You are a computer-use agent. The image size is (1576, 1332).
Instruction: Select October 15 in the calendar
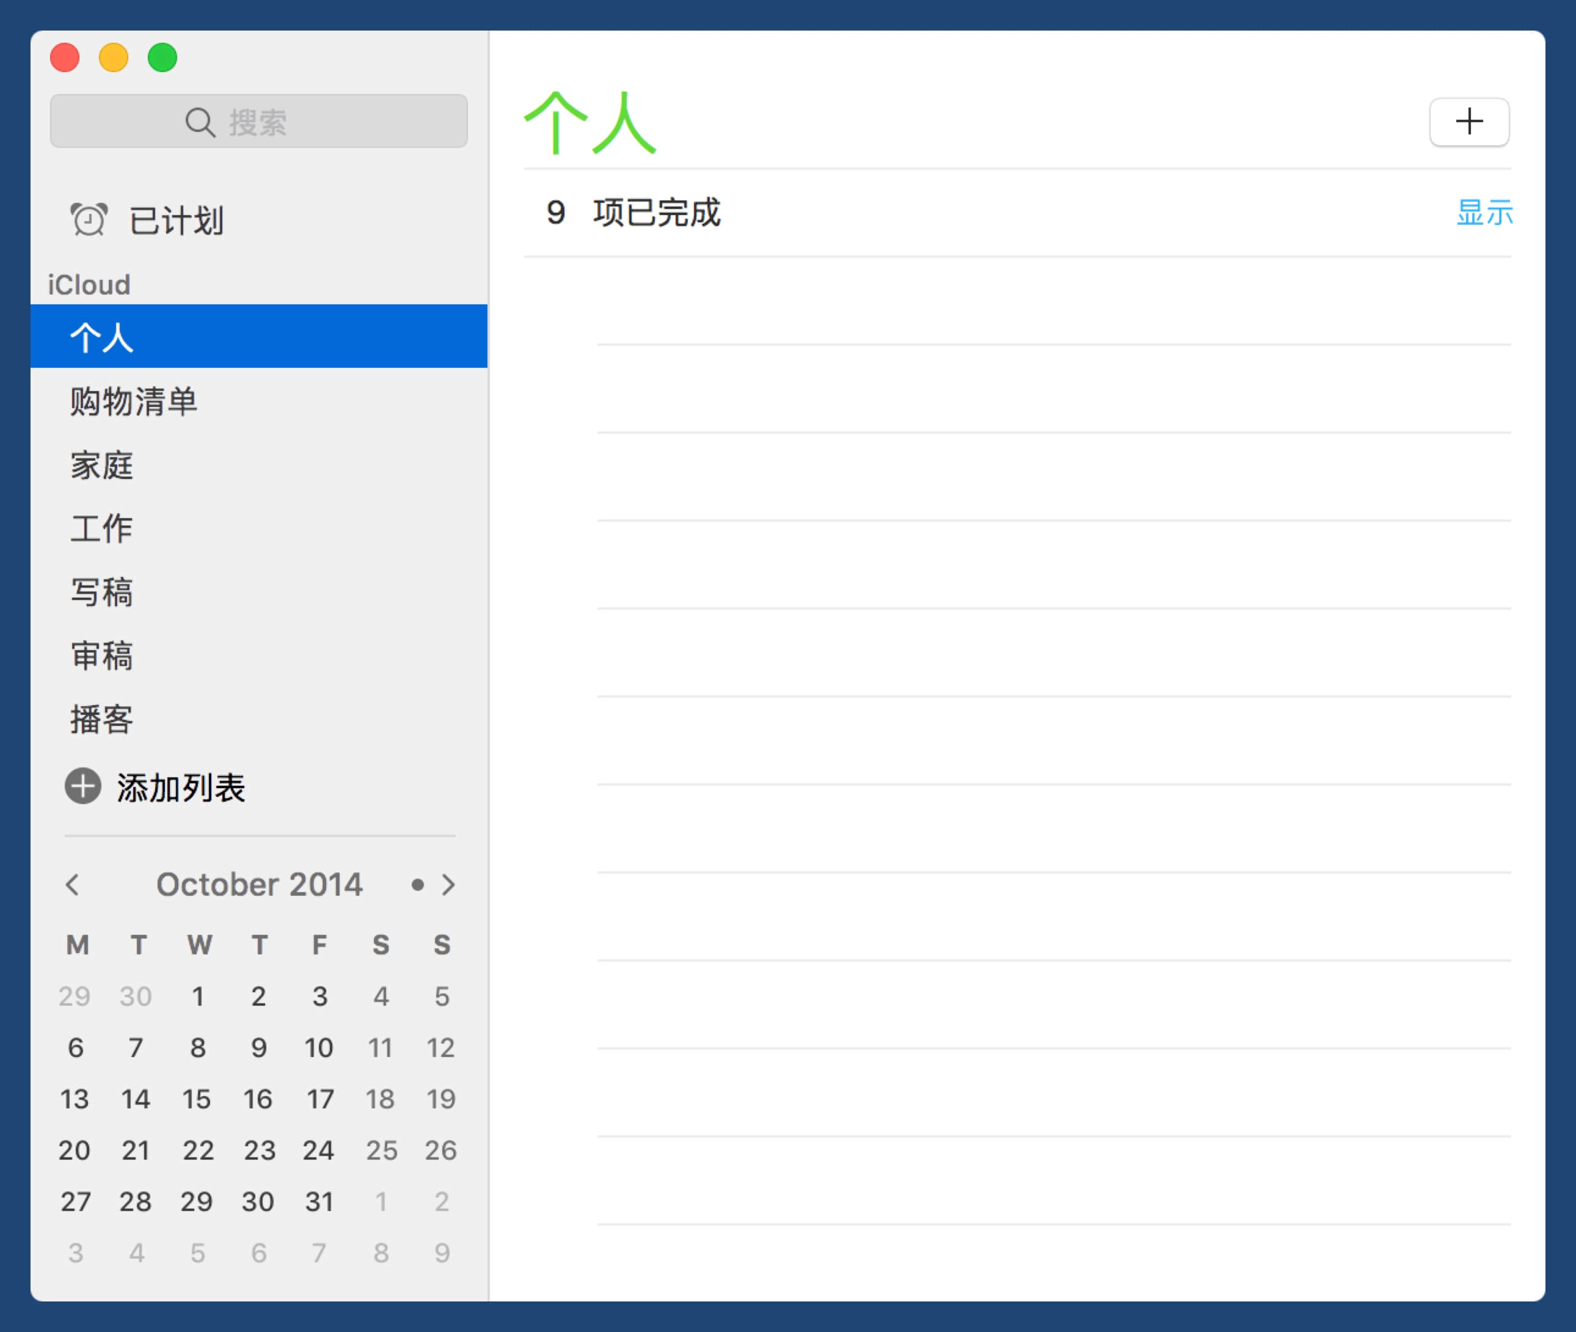click(x=197, y=1099)
